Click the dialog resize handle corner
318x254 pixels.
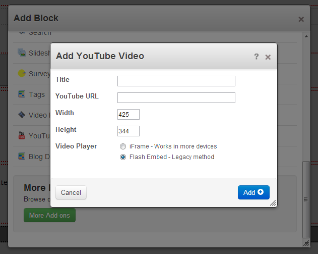pos(273,203)
